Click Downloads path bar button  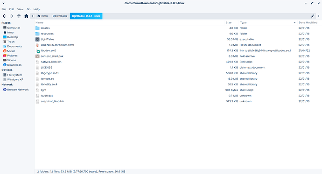point(60,16)
